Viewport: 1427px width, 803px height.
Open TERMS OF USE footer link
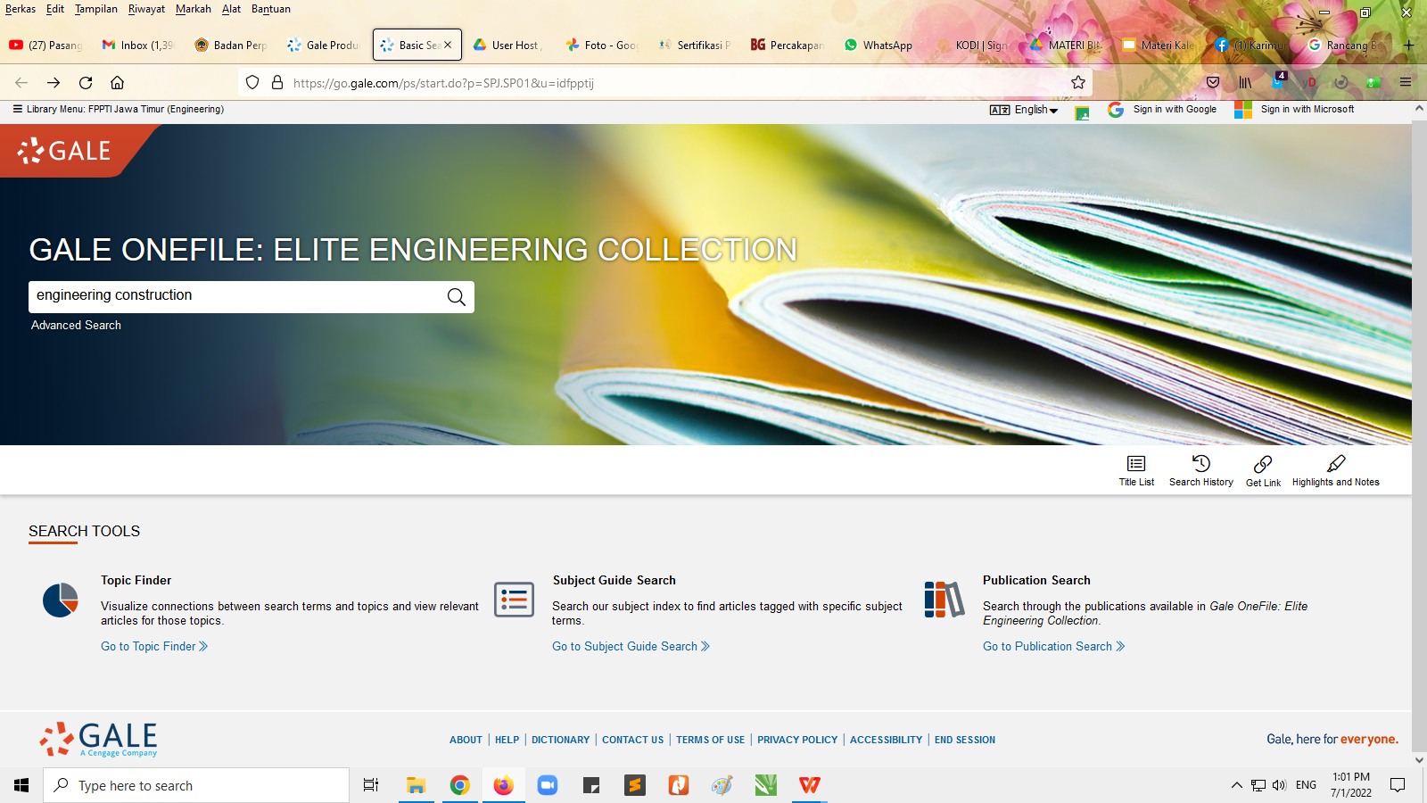tap(710, 740)
